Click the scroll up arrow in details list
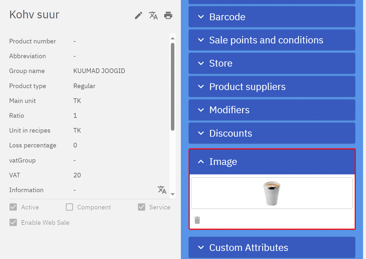366x259 pixels. (173, 39)
